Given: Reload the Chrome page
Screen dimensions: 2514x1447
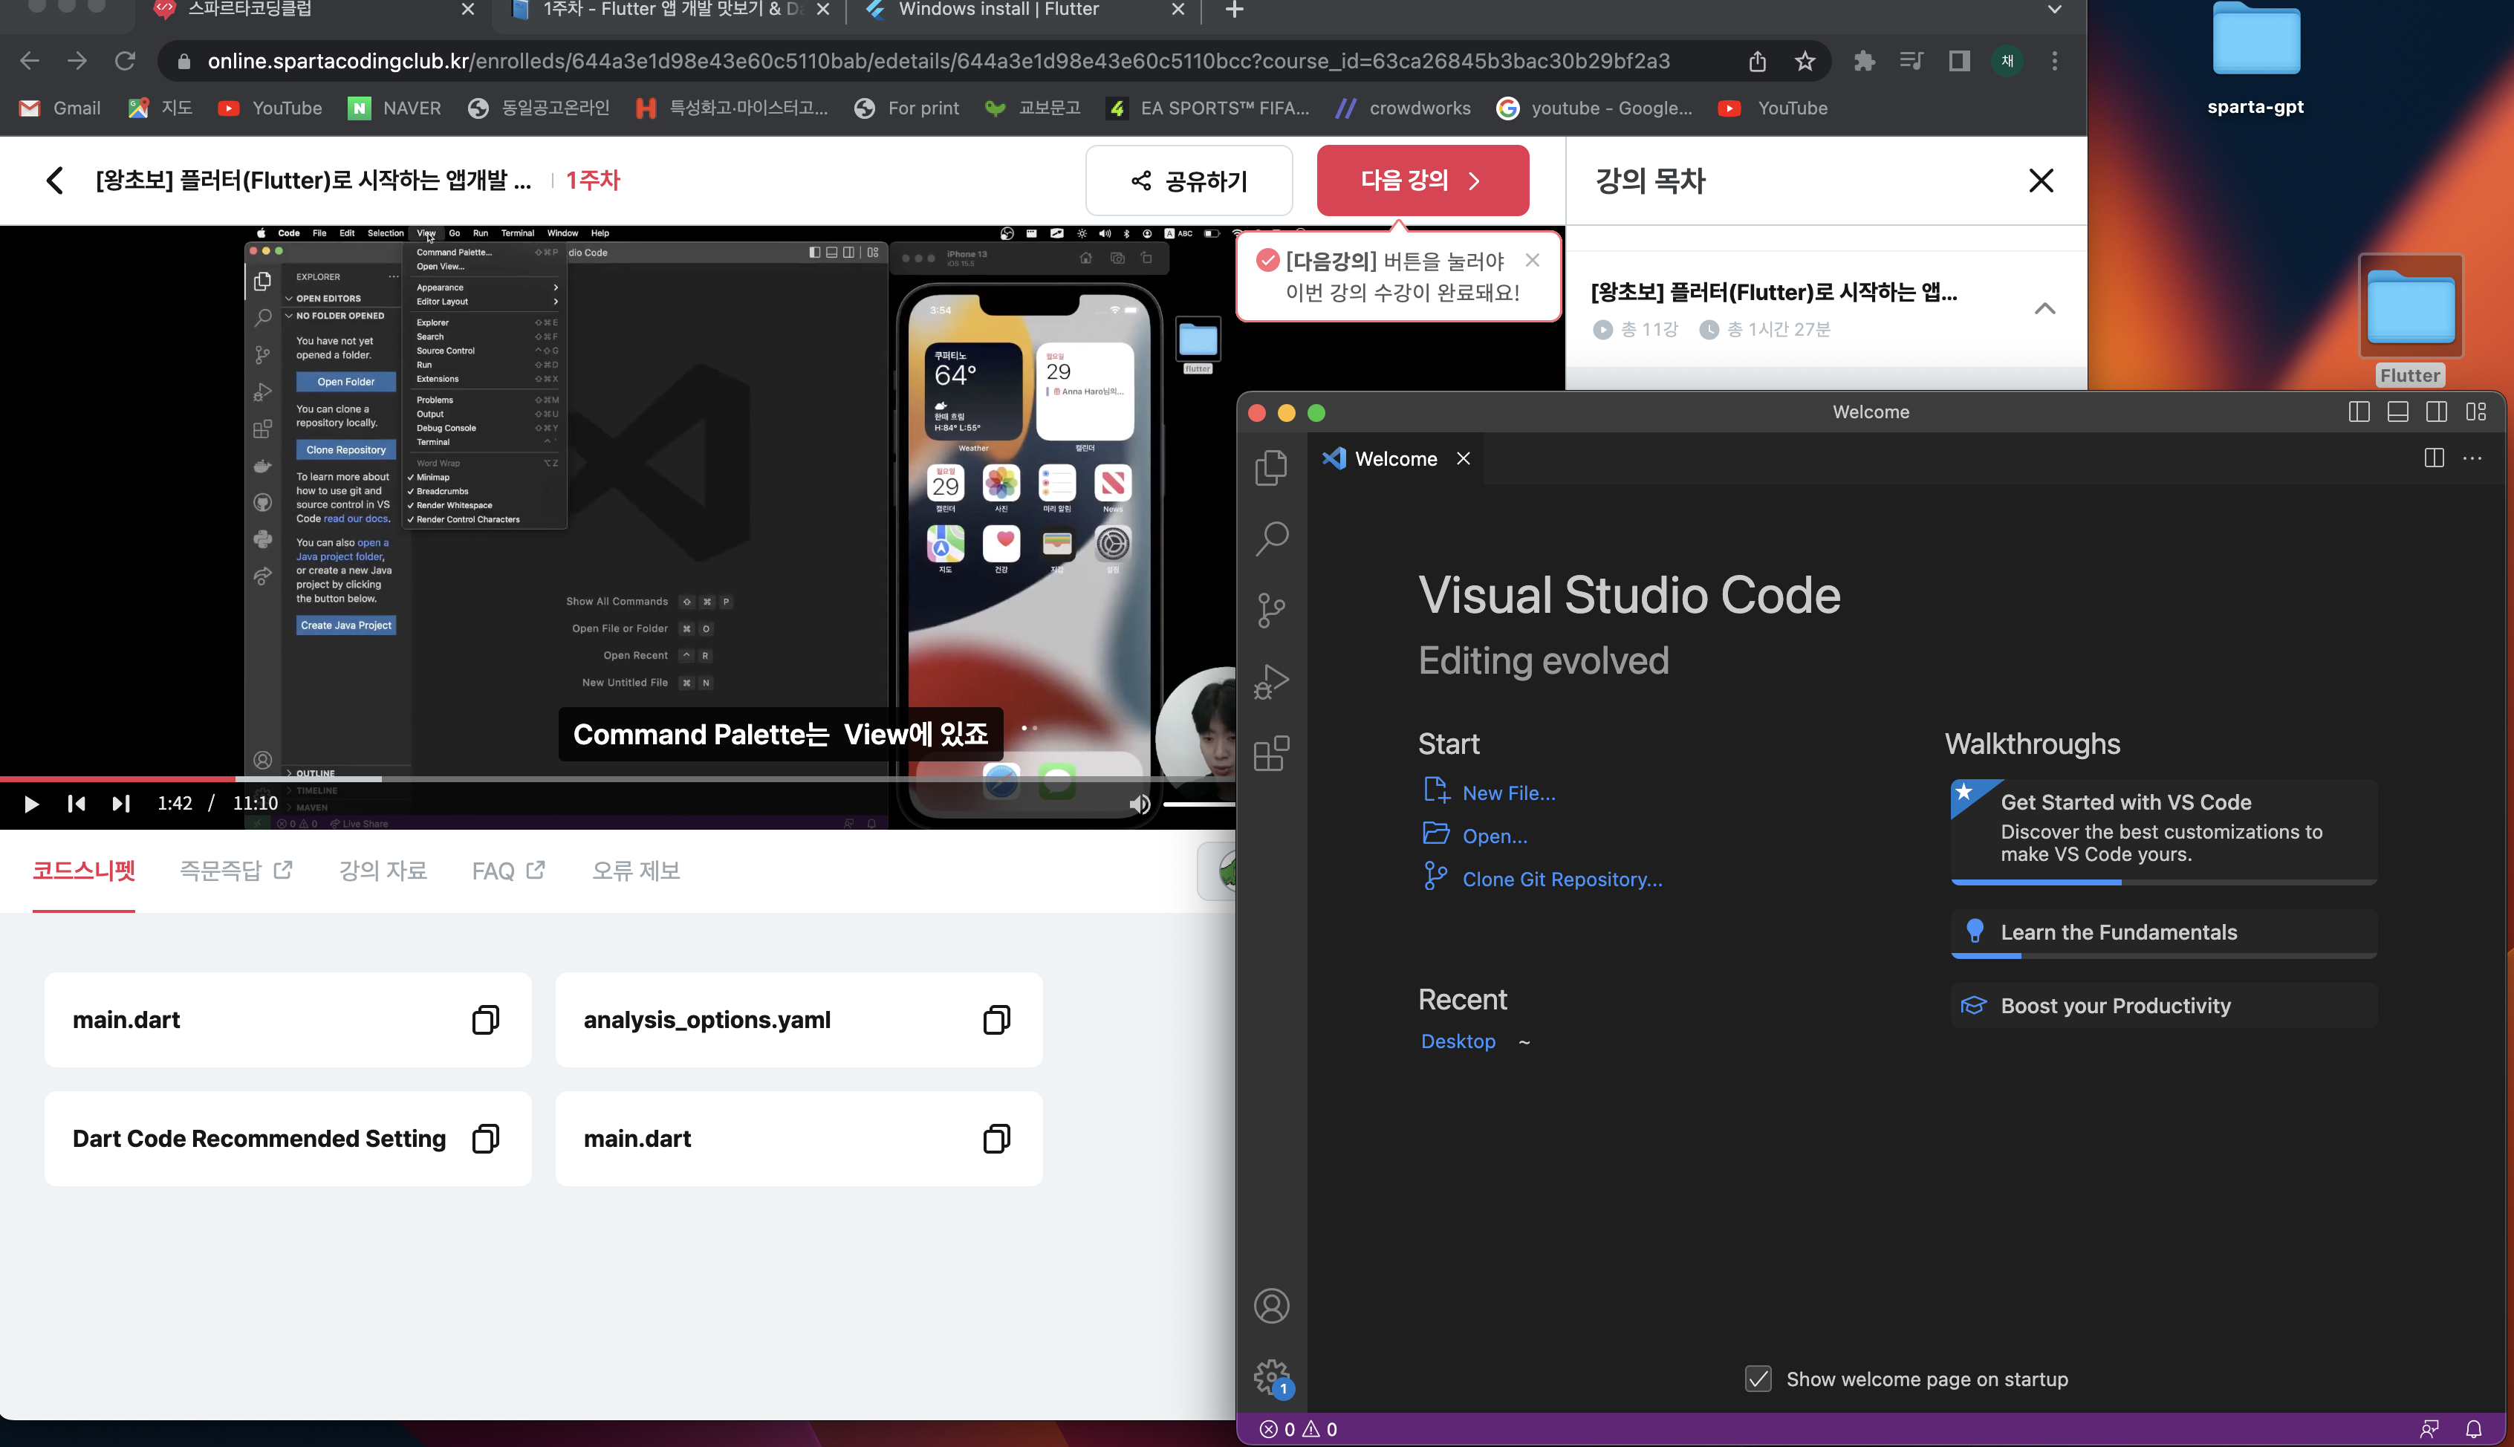Looking at the screenshot, I should click(126, 62).
